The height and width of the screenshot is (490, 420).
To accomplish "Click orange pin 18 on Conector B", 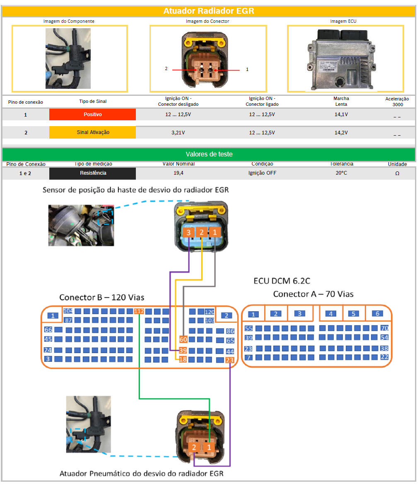I will point(183,359).
